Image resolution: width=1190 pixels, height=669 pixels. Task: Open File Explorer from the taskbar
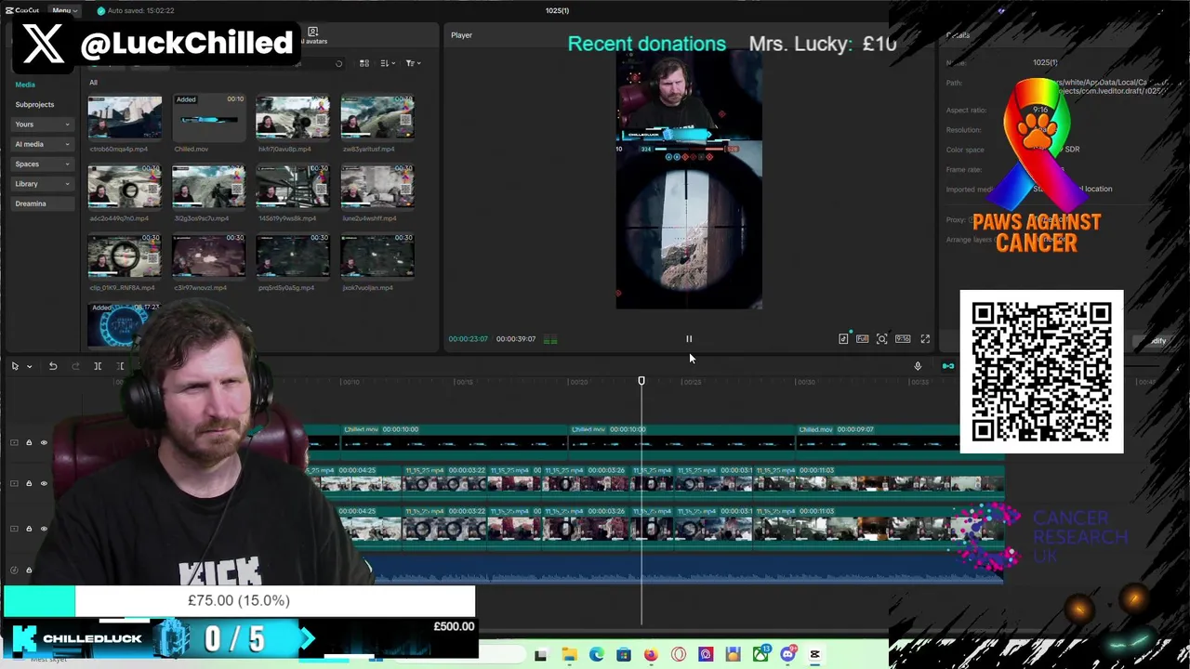[x=569, y=655]
